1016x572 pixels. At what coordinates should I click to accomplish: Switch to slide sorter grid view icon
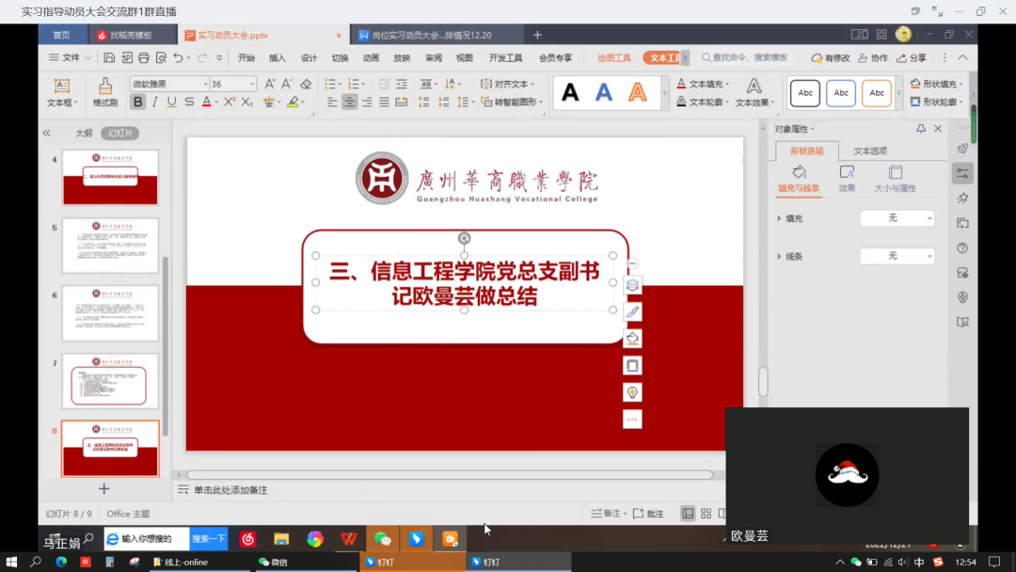pyautogui.click(x=707, y=514)
